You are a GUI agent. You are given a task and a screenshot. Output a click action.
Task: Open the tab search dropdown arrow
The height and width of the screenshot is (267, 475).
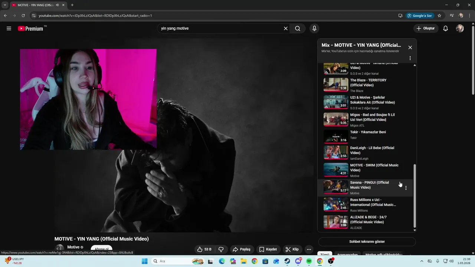5,5
